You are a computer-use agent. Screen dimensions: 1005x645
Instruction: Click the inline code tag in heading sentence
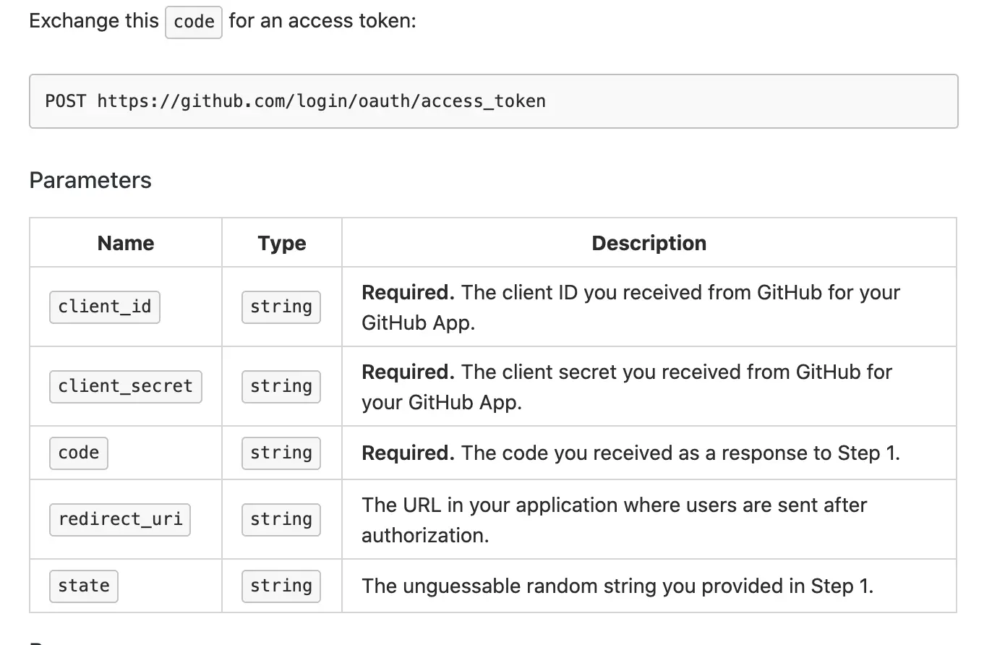(x=194, y=22)
